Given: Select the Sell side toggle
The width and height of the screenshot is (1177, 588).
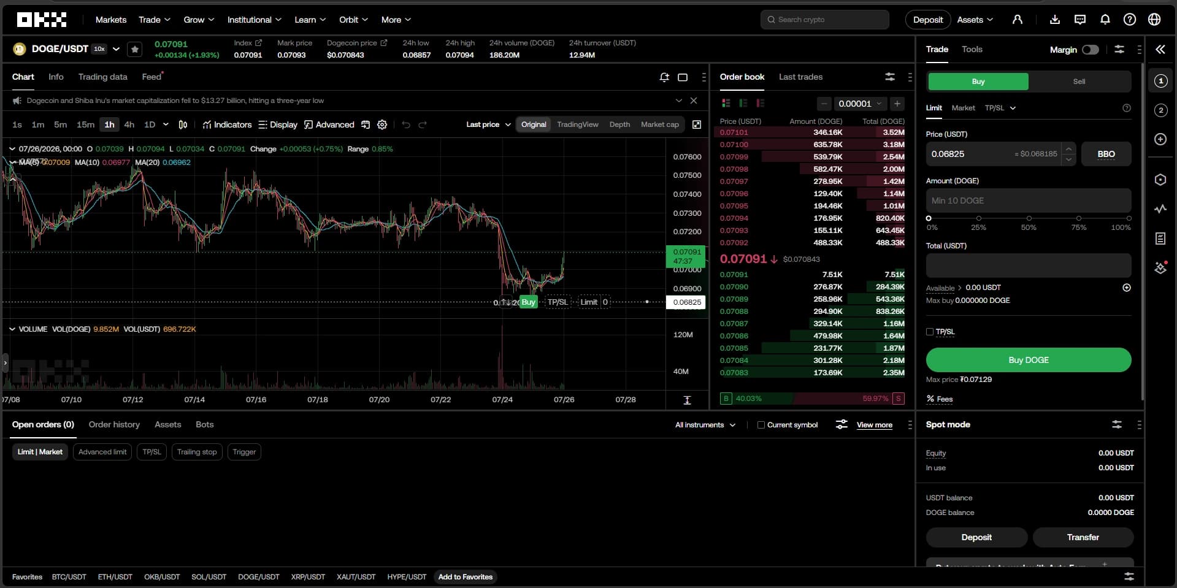Looking at the screenshot, I should point(1079,82).
